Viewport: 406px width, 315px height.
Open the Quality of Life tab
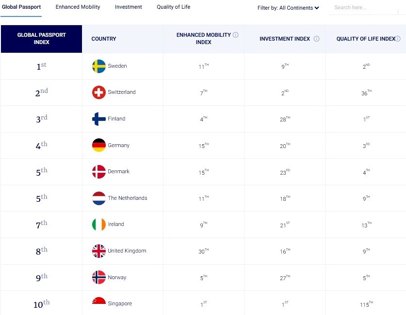[174, 7]
